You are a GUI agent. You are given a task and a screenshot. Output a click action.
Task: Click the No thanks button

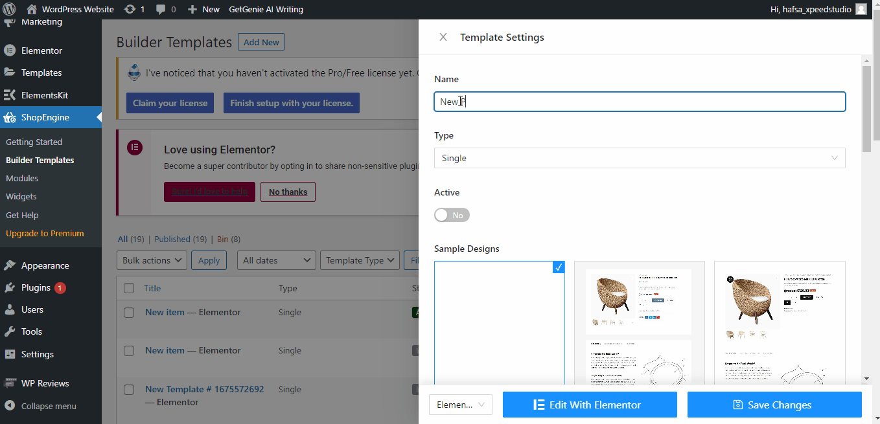click(x=288, y=192)
